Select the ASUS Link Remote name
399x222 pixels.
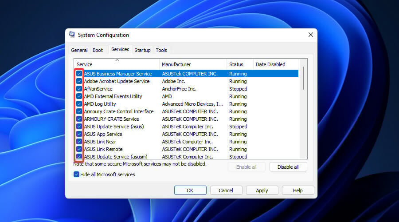(x=103, y=149)
